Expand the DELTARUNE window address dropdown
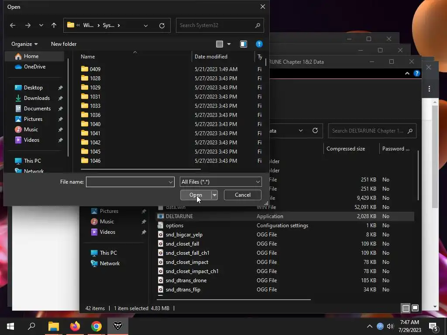Image resolution: width=447 pixels, height=335 pixels. pos(300,131)
